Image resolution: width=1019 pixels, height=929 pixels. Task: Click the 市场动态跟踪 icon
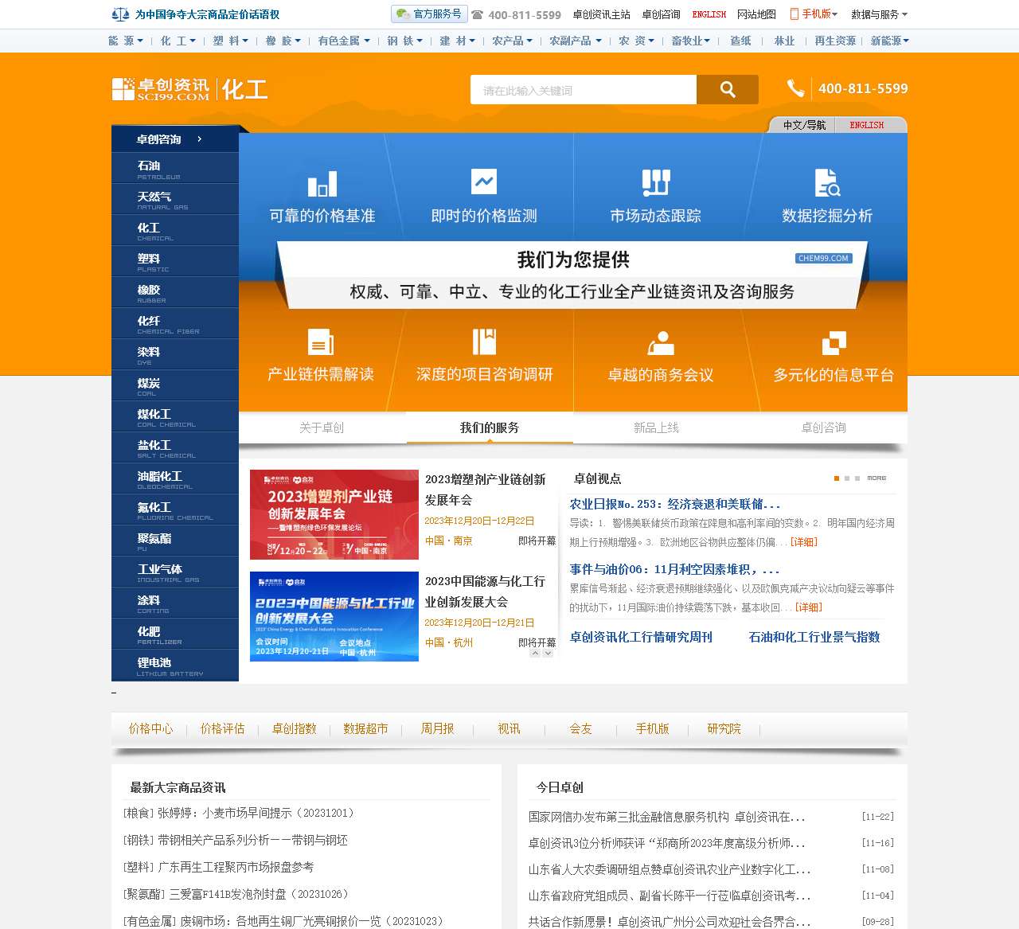656,182
